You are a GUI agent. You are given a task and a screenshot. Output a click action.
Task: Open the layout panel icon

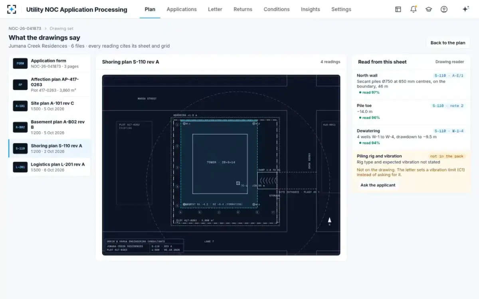pyautogui.click(x=398, y=9)
